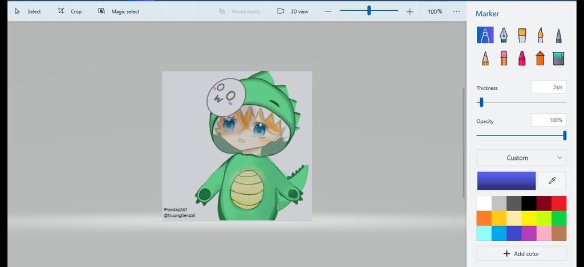Click the zoom level slider
Image resolution: width=584 pixels, height=267 pixels.
(369, 10)
